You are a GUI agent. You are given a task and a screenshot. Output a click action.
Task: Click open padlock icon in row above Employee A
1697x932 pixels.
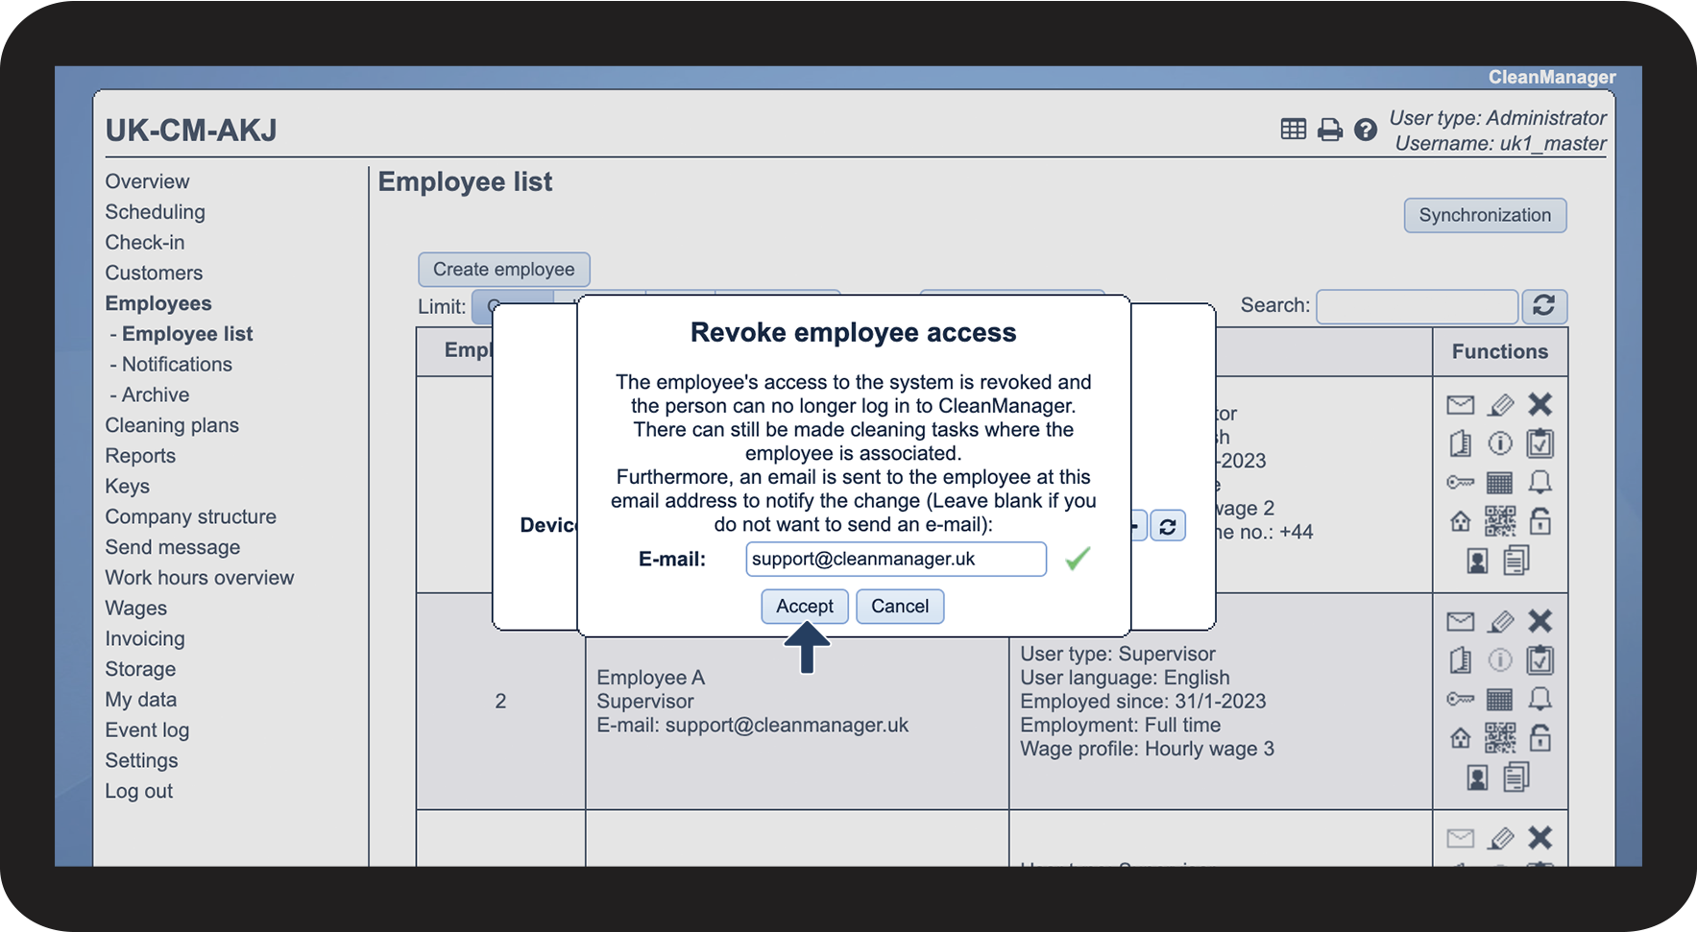pos(1539,520)
